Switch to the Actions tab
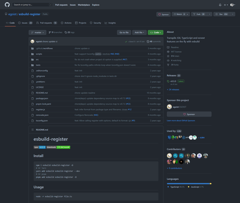 click(66, 23)
